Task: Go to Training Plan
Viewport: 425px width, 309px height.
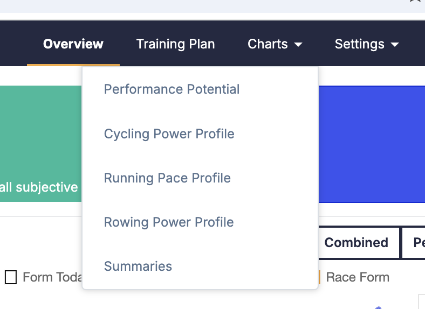Action: point(176,44)
